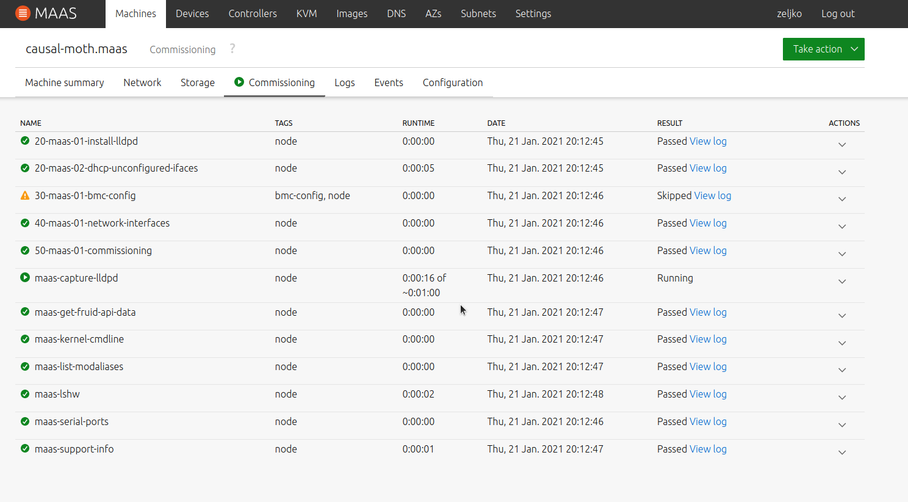Image resolution: width=908 pixels, height=502 pixels.
Task: Switch to Machine summary tab
Action: pos(65,82)
